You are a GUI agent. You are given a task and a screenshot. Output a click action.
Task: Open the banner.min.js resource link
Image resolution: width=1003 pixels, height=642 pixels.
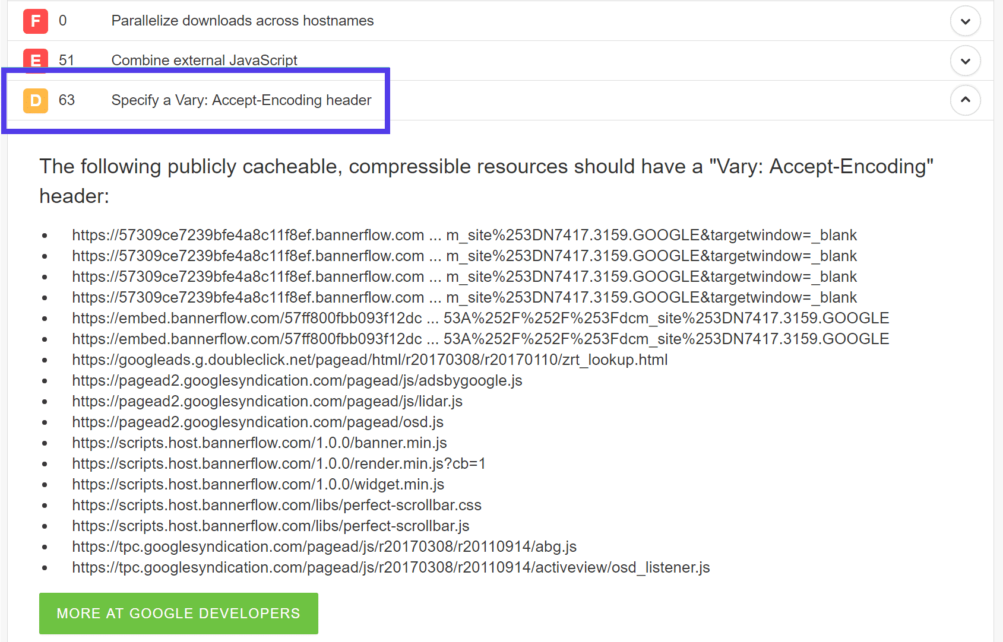pos(260,442)
